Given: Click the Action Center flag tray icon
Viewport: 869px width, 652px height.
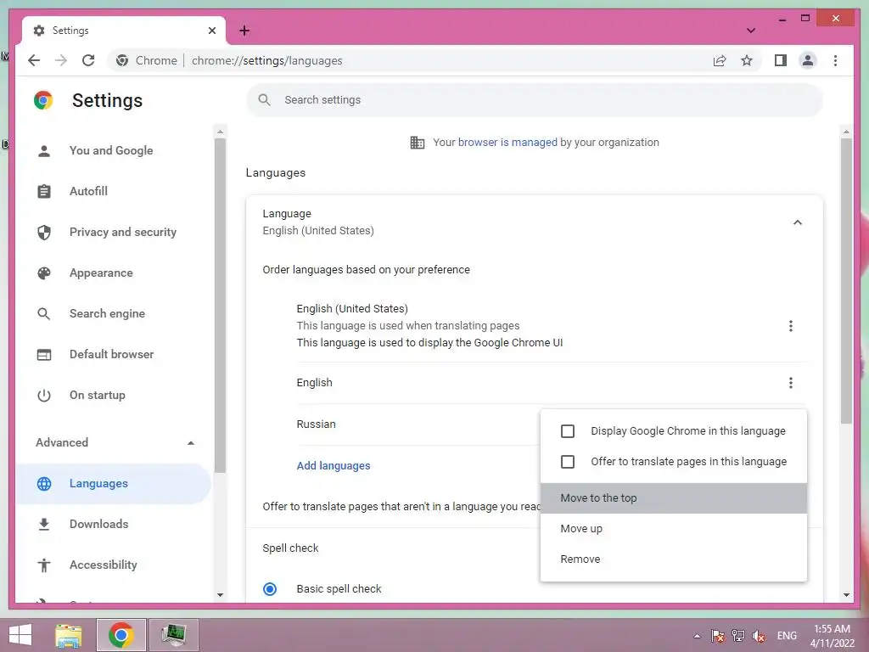Looking at the screenshot, I should (x=717, y=636).
